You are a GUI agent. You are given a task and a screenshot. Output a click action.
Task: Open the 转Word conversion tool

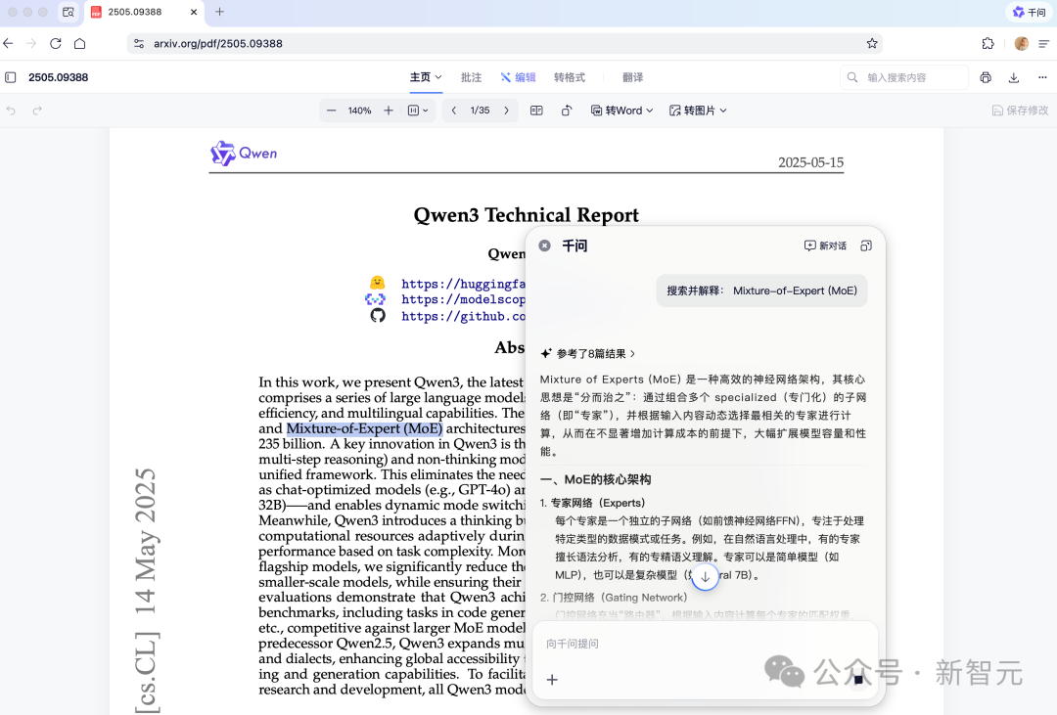click(x=622, y=110)
